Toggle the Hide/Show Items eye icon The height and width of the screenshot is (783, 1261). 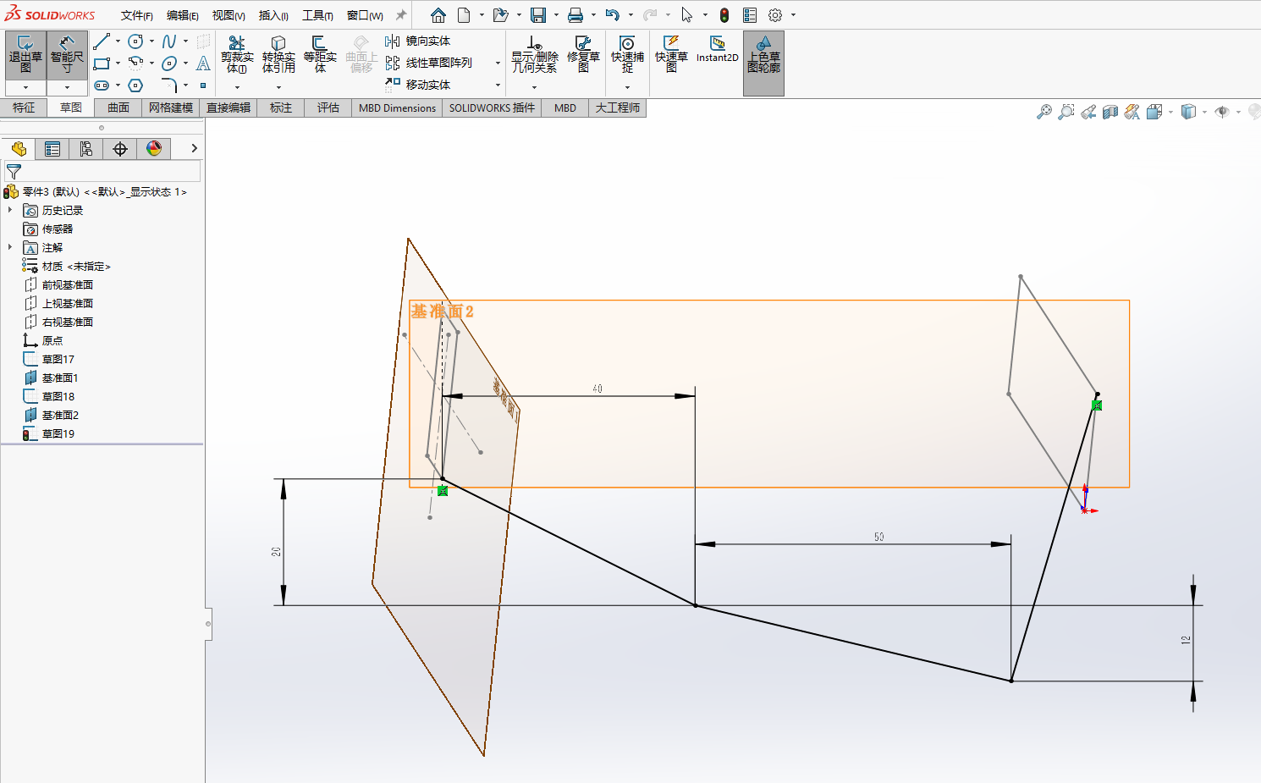(1221, 112)
